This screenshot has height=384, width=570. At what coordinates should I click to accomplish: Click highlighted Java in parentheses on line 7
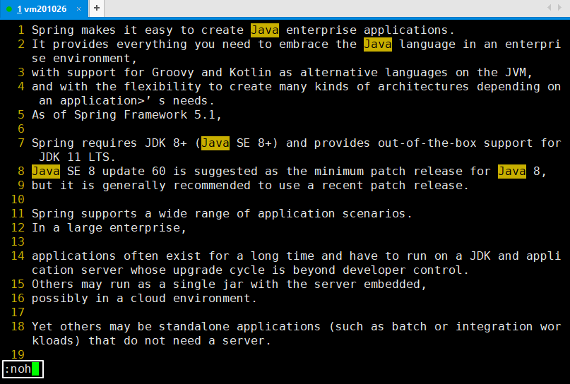(215, 143)
